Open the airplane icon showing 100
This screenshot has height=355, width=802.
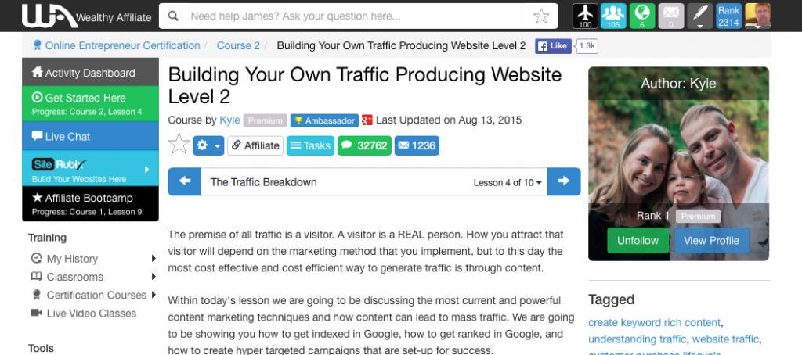(585, 16)
